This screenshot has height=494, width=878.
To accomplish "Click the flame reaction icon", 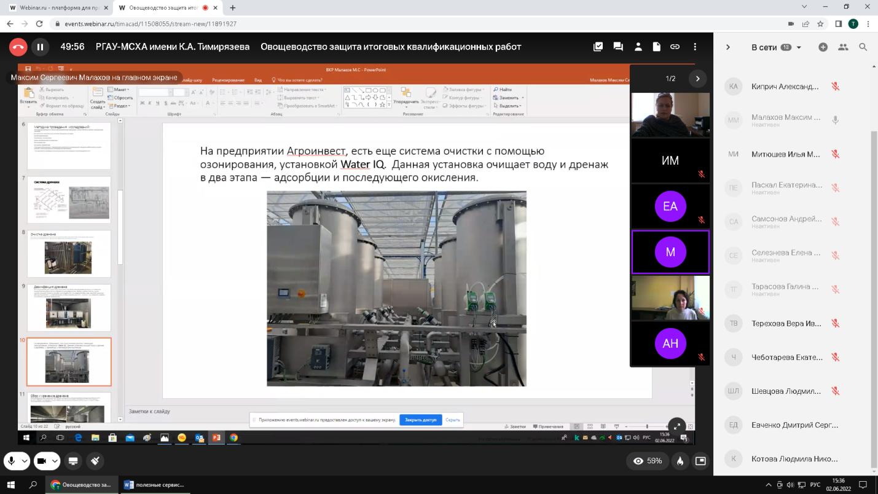I will pos(680,461).
